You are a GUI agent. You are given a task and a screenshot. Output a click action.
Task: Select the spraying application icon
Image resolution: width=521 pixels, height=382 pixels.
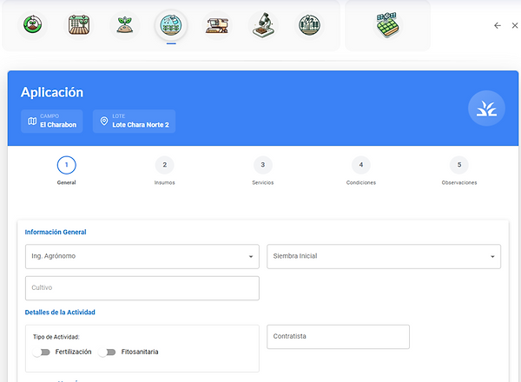click(x=171, y=25)
